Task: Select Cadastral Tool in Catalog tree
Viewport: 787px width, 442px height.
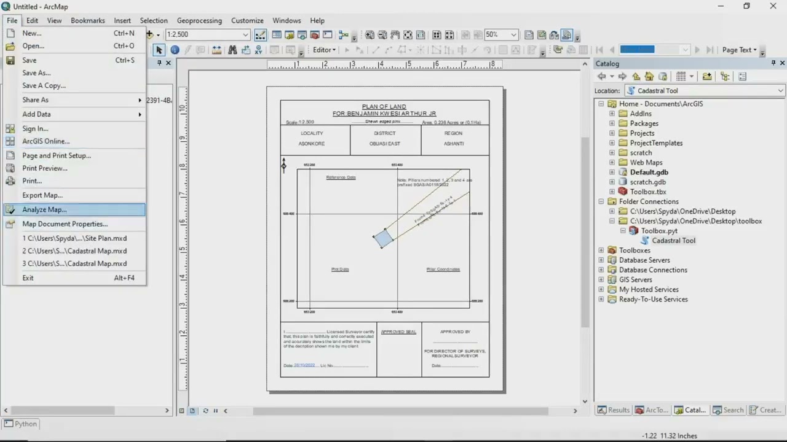Action: [x=673, y=241]
